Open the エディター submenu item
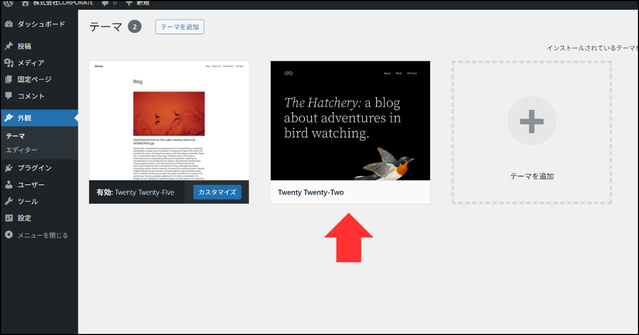This screenshot has width=639, height=335. 21,150
